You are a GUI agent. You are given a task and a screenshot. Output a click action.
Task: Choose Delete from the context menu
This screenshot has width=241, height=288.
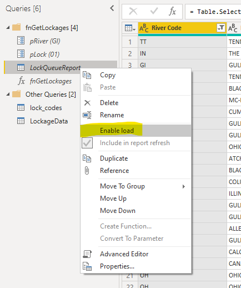(x=135, y=103)
